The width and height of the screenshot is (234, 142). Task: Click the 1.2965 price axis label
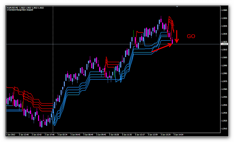click(224, 89)
